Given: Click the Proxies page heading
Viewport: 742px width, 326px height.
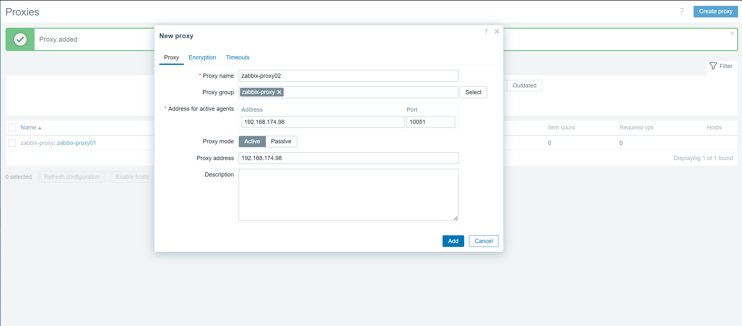Looking at the screenshot, I should (22, 12).
